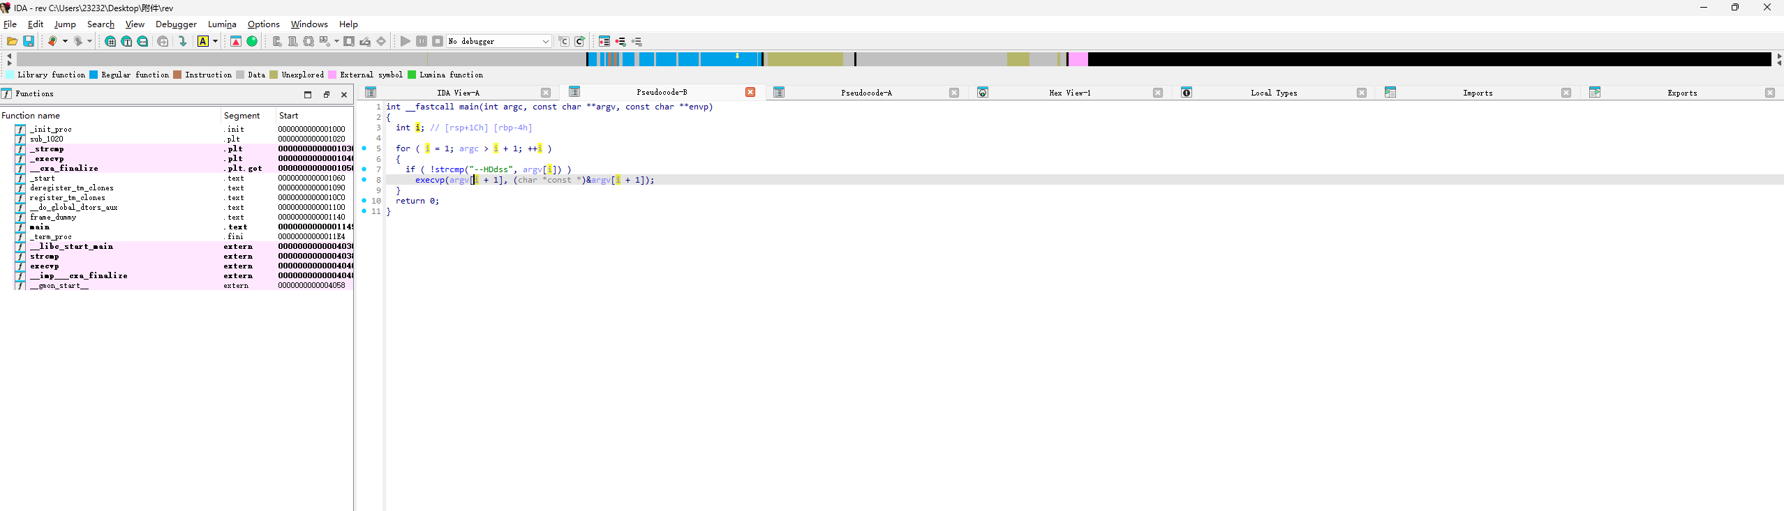
Task: Click the Open file toolbar icon
Action: (x=12, y=42)
